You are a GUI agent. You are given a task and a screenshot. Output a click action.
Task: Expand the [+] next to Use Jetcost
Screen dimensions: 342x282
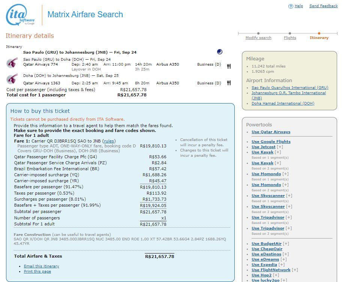coord(280,147)
